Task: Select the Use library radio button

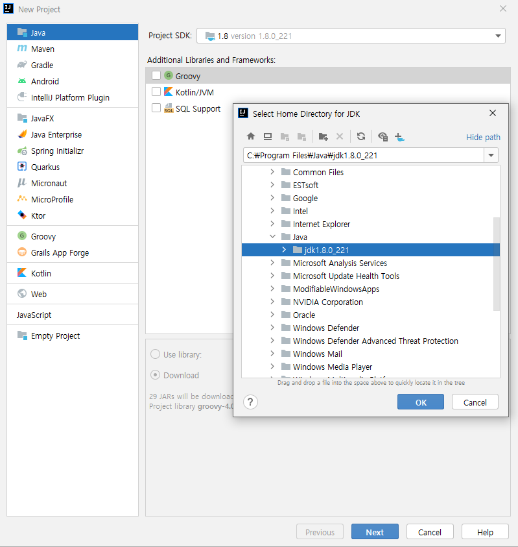Action: click(155, 354)
